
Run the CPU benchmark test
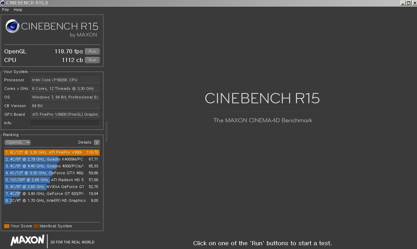click(x=92, y=60)
